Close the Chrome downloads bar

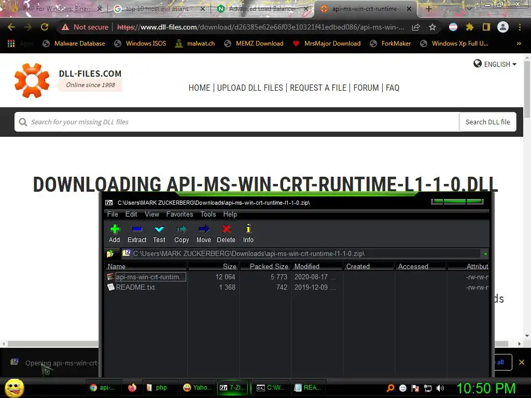coord(522,362)
